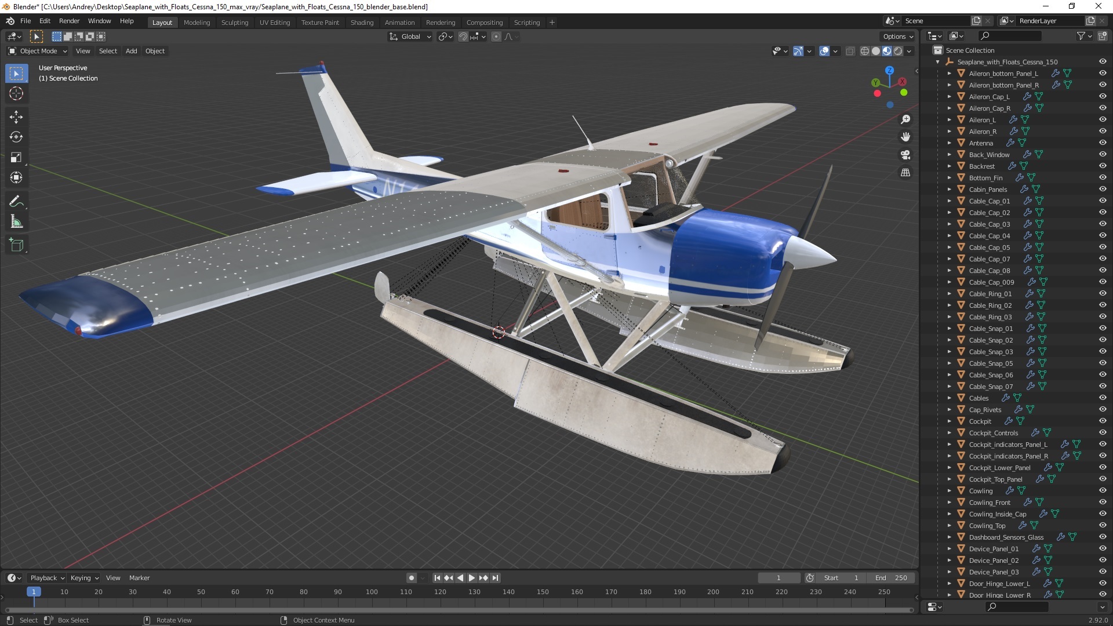Open Global transform orientation dropdown
The image size is (1113, 626).
[x=410, y=37]
